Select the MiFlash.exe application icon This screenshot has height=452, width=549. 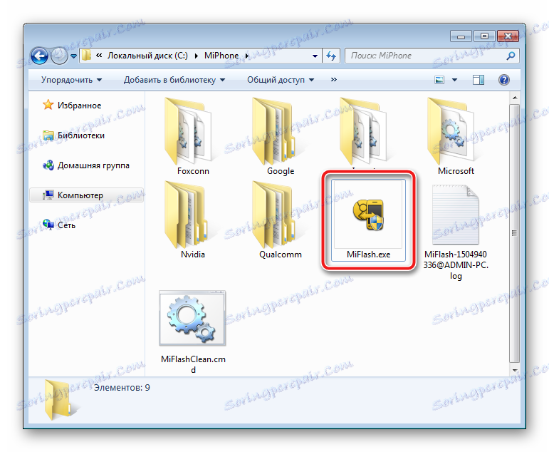pyautogui.click(x=368, y=215)
